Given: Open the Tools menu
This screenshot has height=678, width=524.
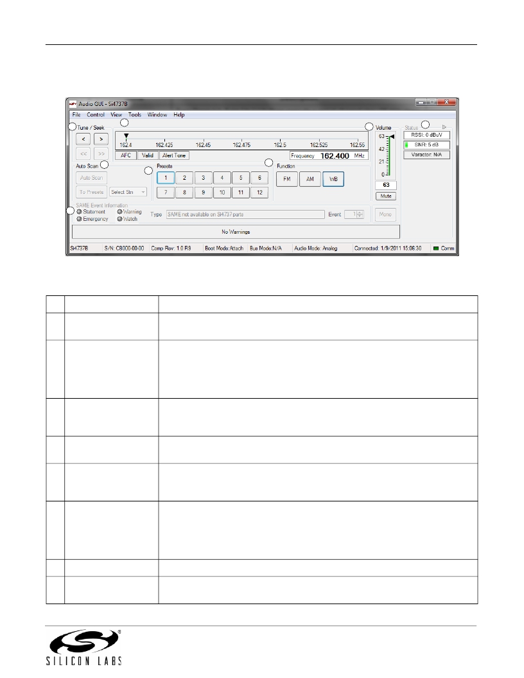Looking at the screenshot, I should [134, 114].
